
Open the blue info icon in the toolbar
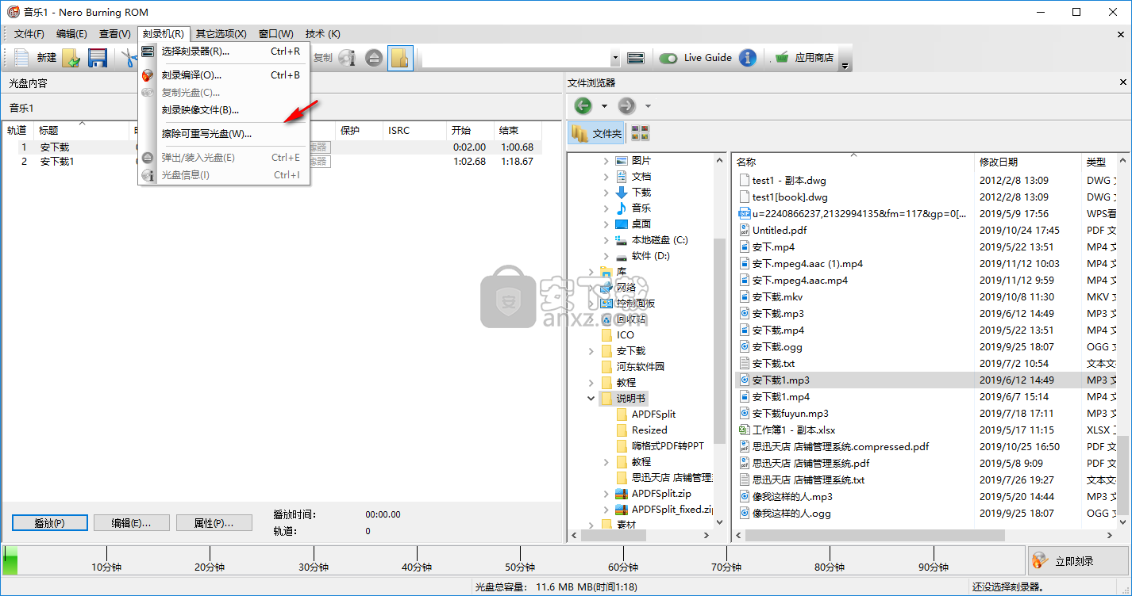point(747,57)
